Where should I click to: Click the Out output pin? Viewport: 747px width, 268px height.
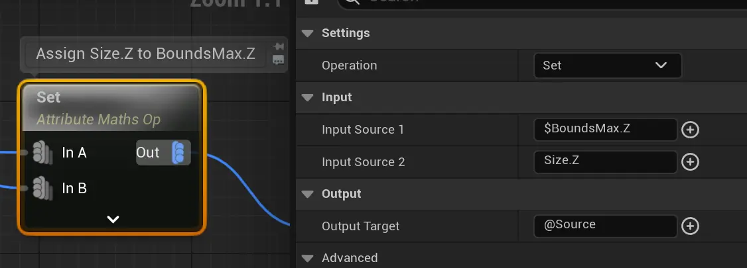coord(180,153)
